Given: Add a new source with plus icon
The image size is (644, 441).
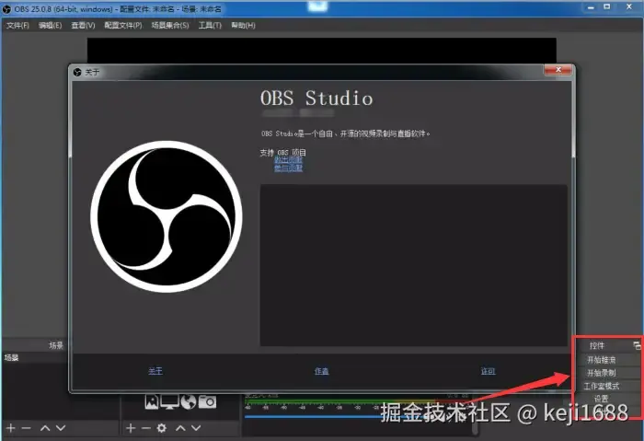Looking at the screenshot, I should (x=131, y=428).
